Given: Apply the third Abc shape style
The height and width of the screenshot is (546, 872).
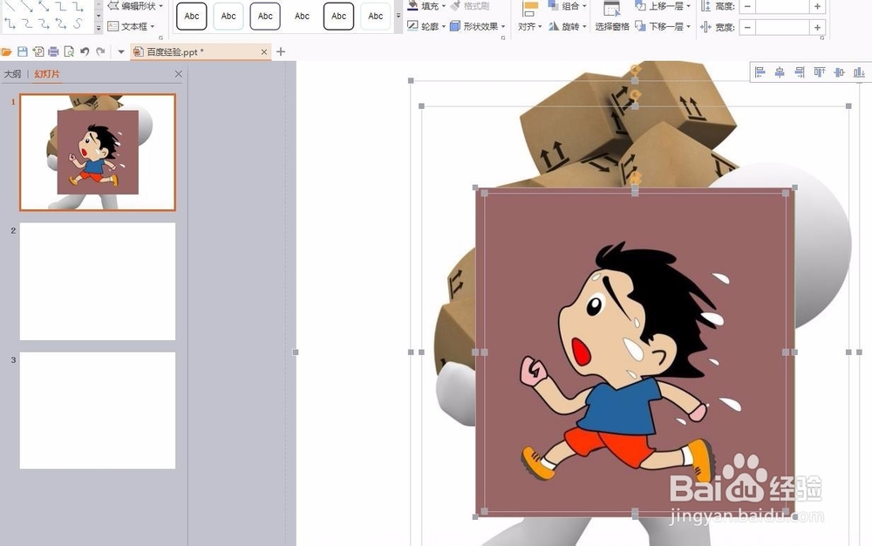Looking at the screenshot, I should point(265,16).
